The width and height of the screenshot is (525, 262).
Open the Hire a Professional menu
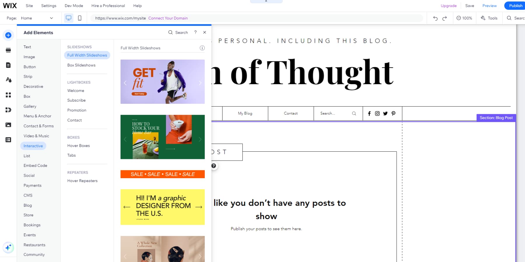108,6
